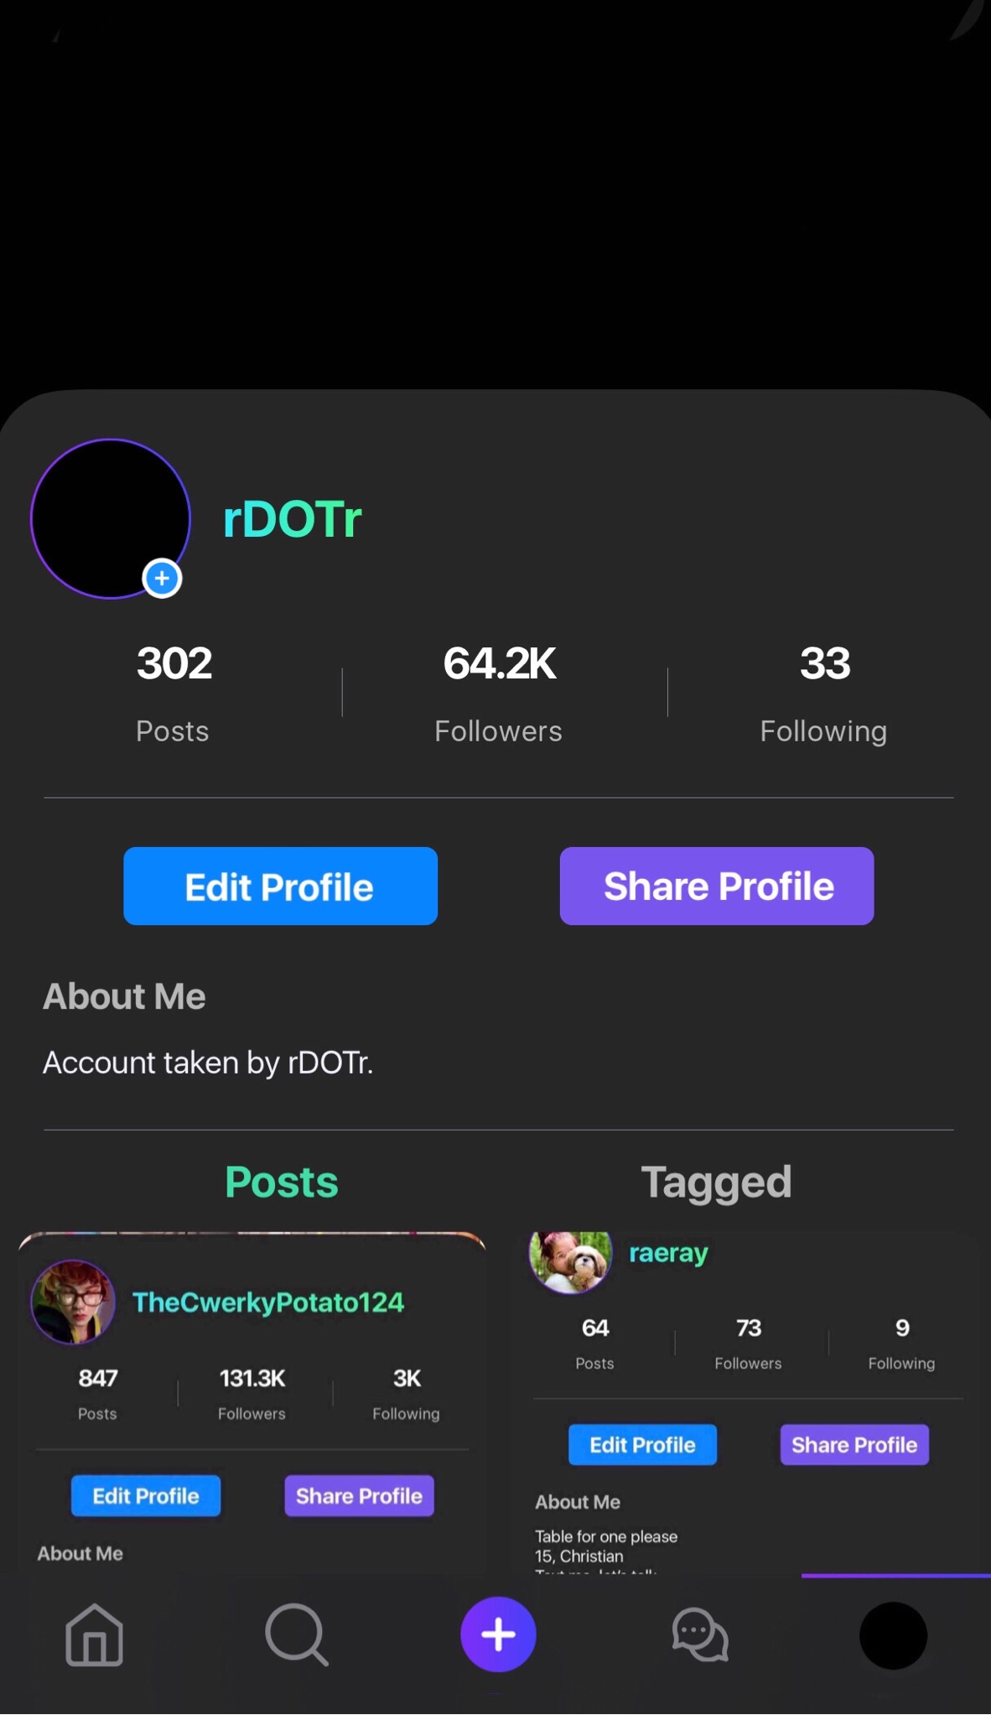Switch to the Tagged tab
The width and height of the screenshot is (991, 1715).
point(716,1182)
